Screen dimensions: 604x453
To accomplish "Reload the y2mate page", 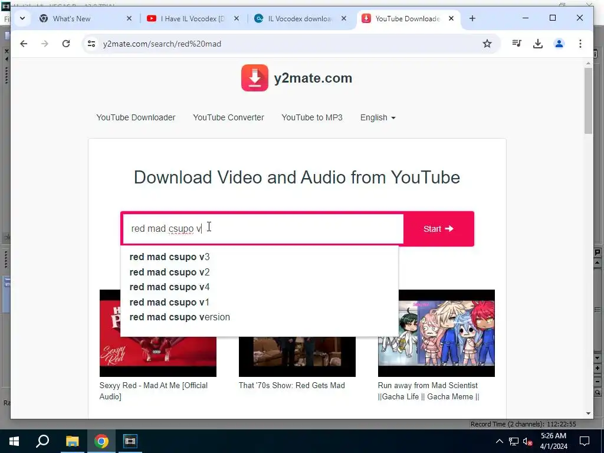I will (66, 44).
